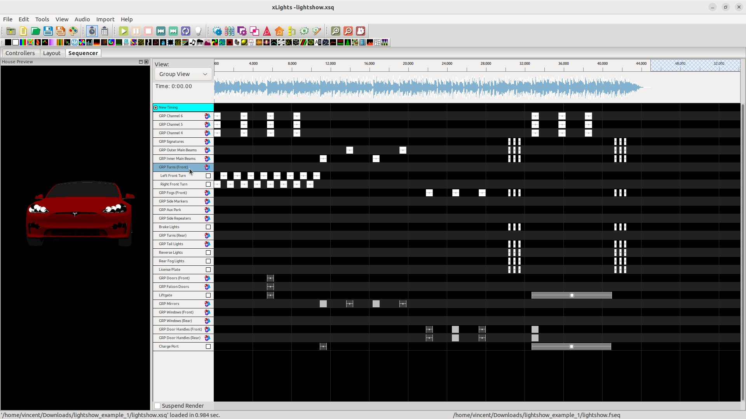Select the New Timing radio button
Viewport: 746px width, 419px height.
156,107
